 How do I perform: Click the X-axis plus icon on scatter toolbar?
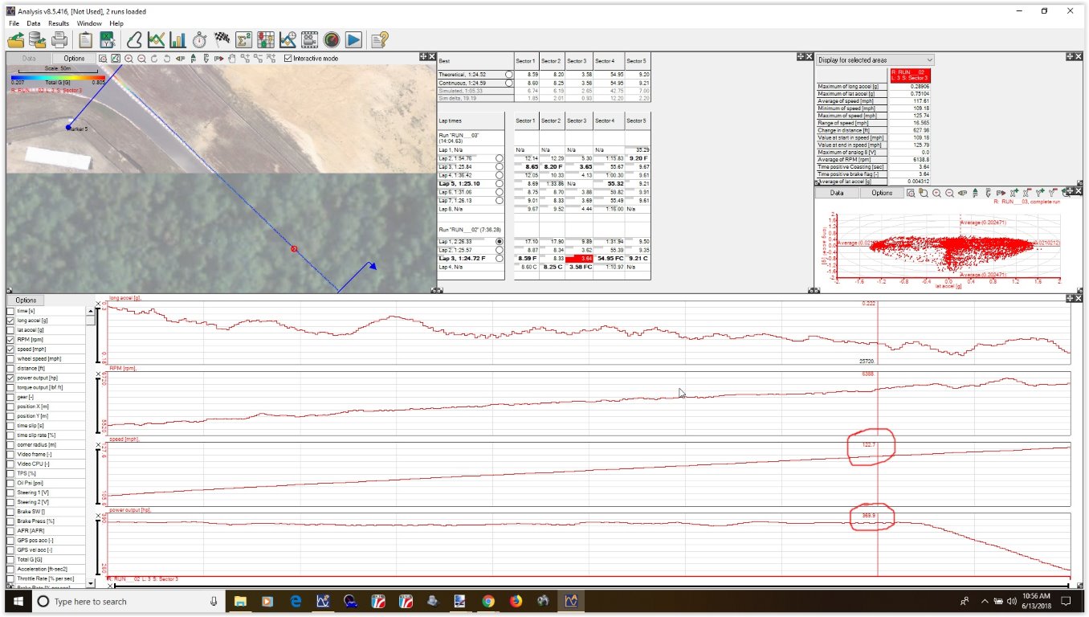point(1014,193)
